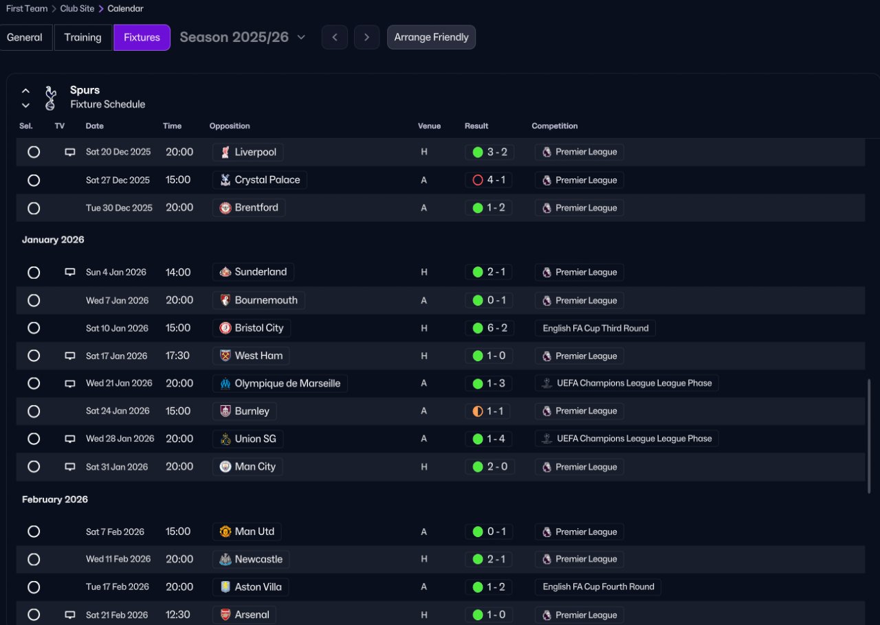This screenshot has width=880, height=625.
Task: Click the Man City club crest icon
Action: pos(225,467)
